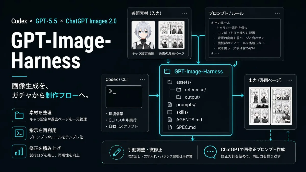This screenshot has height=172, width=306.
Task: Click the bar chart icon beside 修正を積み上げ
Action: (x=19, y=151)
